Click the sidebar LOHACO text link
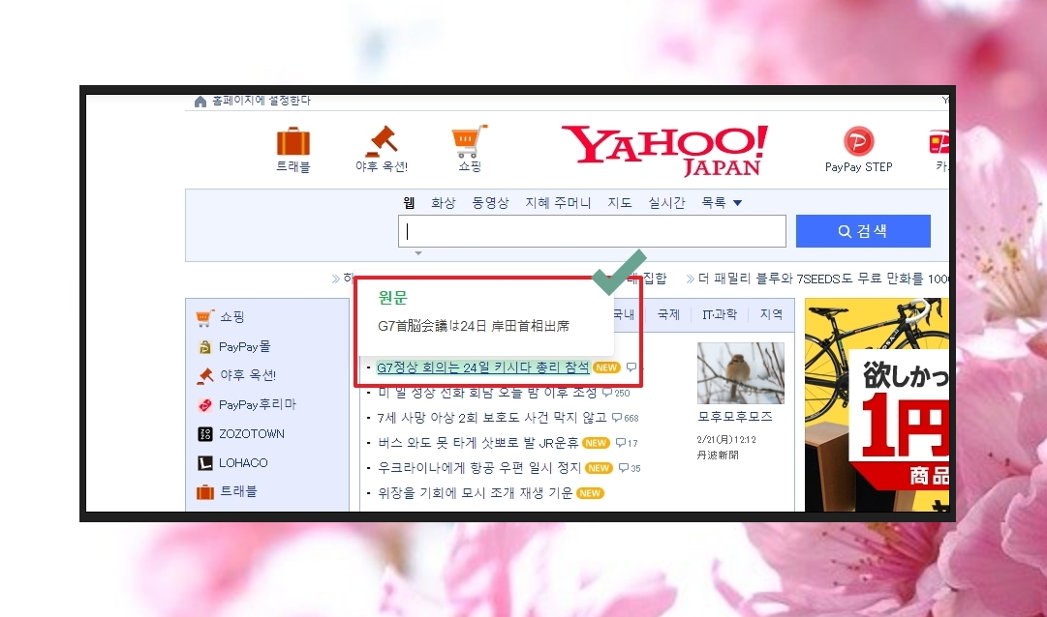Screen dimensions: 1047x617 click(243, 463)
